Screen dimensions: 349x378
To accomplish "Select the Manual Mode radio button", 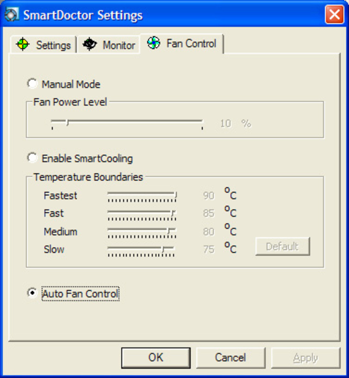I will (x=32, y=84).
